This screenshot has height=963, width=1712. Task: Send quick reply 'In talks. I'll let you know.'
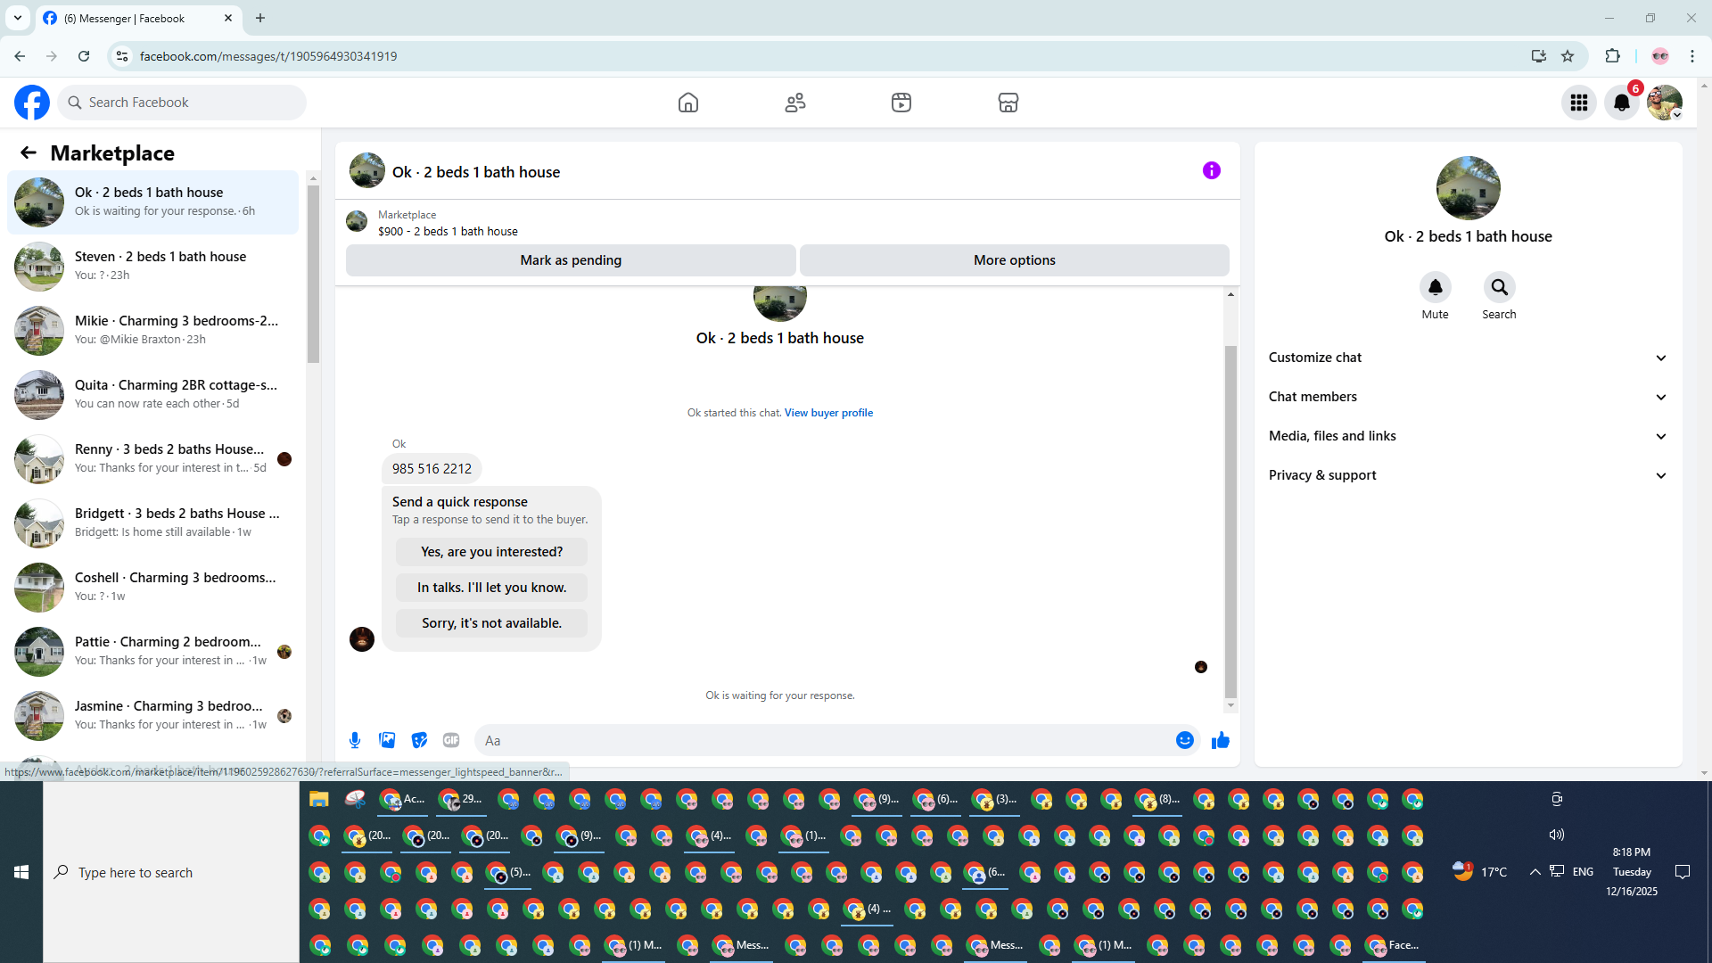click(492, 588)
